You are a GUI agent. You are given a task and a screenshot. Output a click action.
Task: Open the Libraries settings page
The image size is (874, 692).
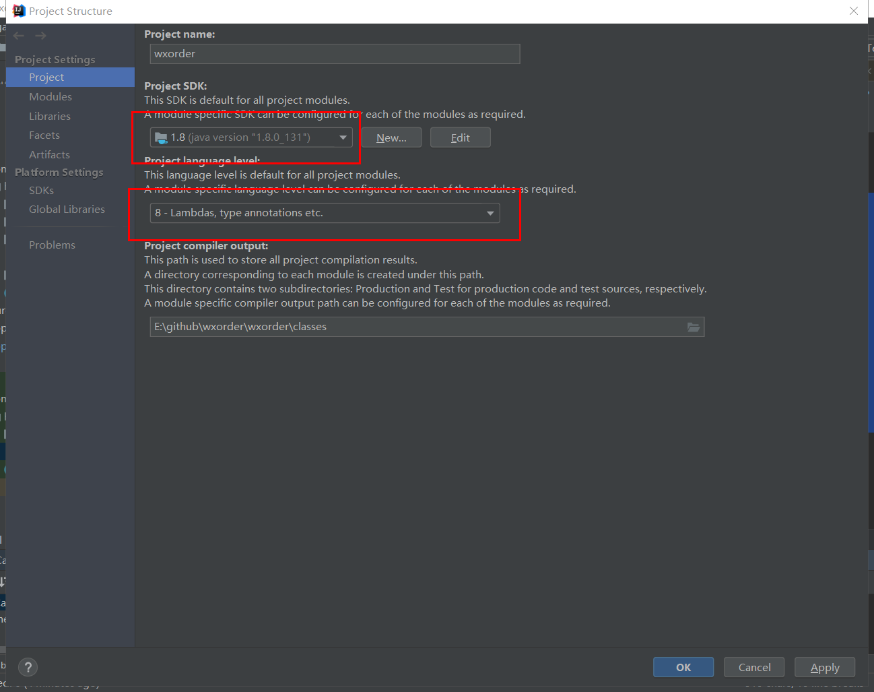point(50,117)
